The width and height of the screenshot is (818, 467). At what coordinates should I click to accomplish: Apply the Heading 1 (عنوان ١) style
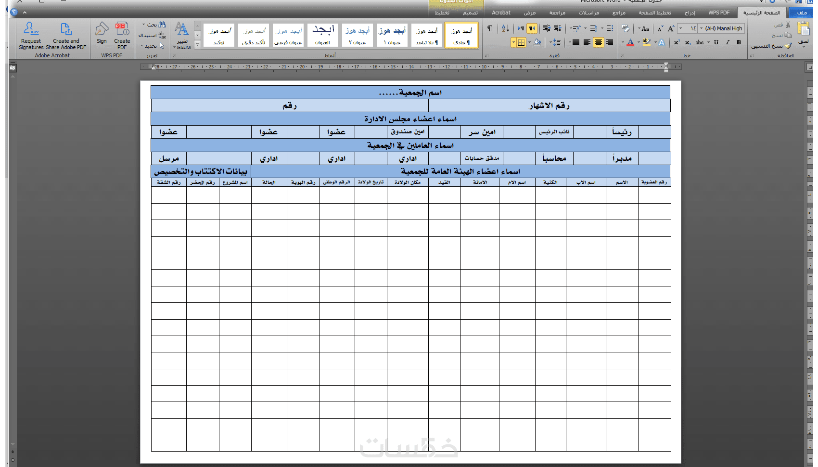coord(392,36)
